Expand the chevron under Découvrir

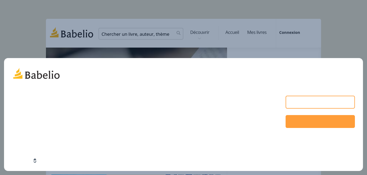[x=199, y=38]
